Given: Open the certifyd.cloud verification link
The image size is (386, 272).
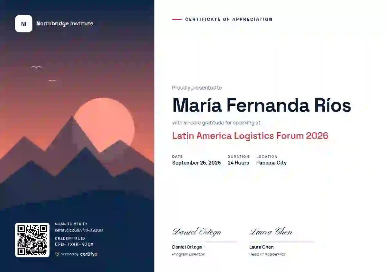Looking at the screenshot, I should pyautogui.click(x=79, y=230).
